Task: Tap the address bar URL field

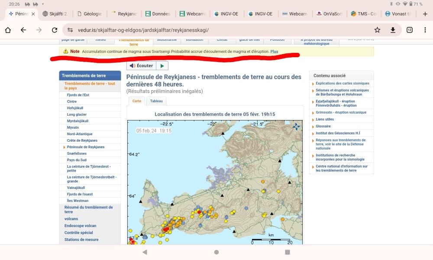Action: click(x=216, y=30)
